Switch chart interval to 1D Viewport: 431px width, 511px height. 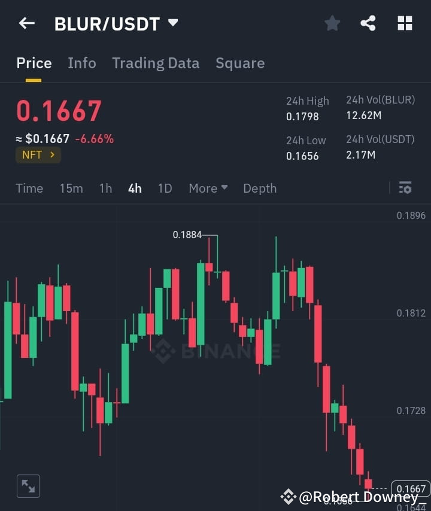pos(165,188)
